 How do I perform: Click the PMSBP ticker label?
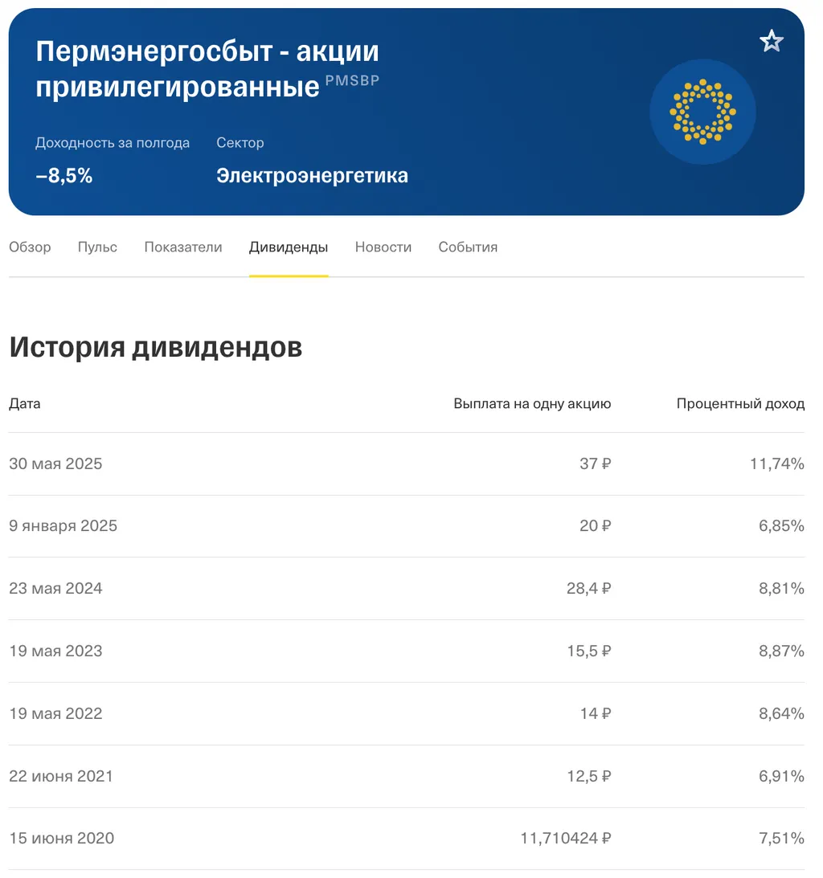(x=352, y=81)
